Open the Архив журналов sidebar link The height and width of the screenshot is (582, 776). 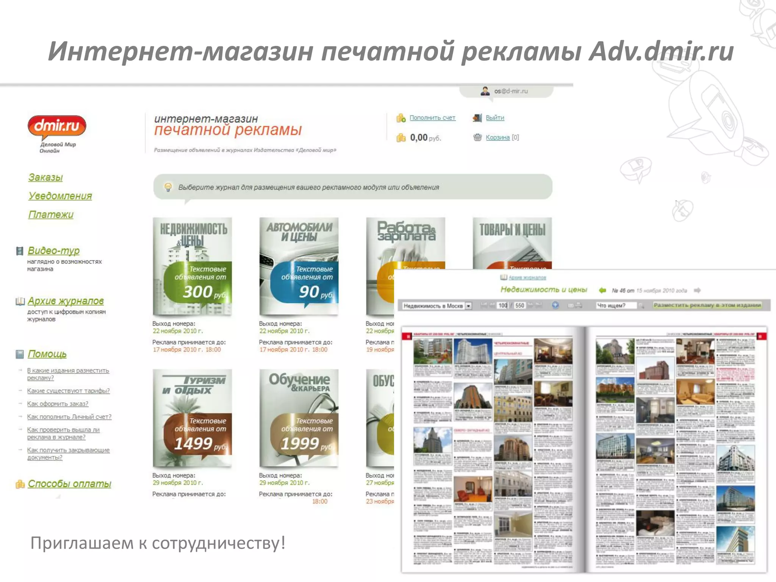66,301
